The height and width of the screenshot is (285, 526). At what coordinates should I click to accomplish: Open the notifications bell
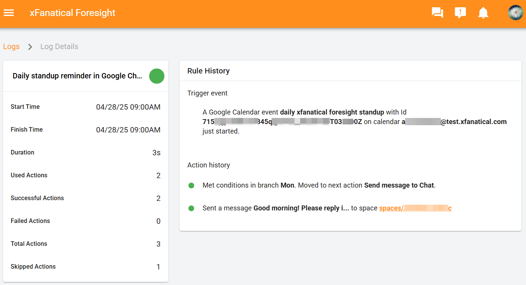tap(483, 13)
